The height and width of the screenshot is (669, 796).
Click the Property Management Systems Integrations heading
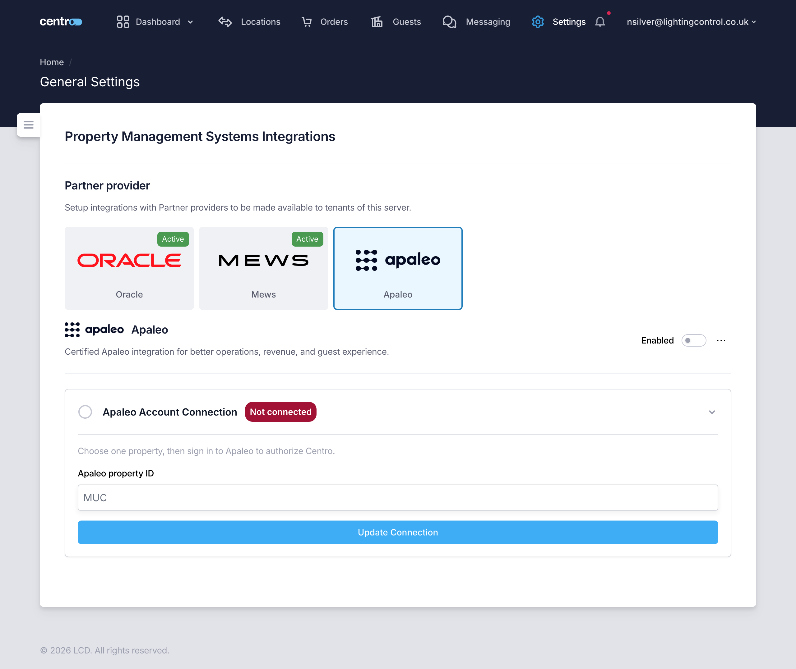coord(200,137)
